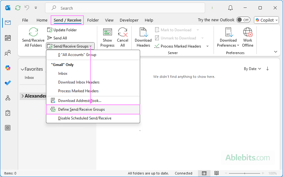This screenshot has width=283, height=177.
Task: Reverse sort order with the down arrow
Action: [x=267, y=68]
